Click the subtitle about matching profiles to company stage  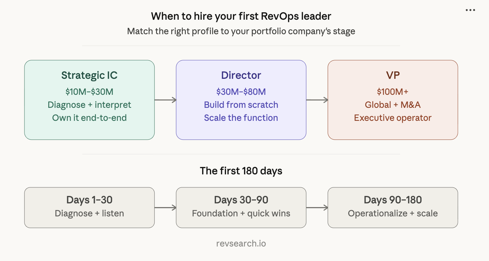click(x=241, y=31)
